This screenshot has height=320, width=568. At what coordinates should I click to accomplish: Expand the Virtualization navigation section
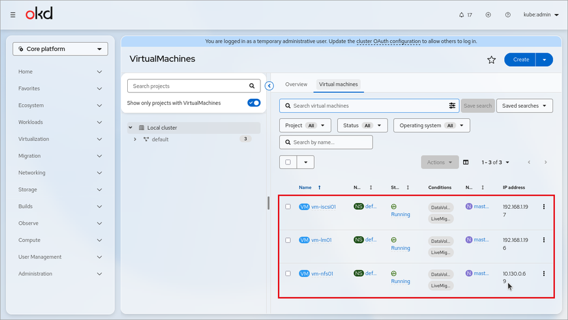click(60, 139)
